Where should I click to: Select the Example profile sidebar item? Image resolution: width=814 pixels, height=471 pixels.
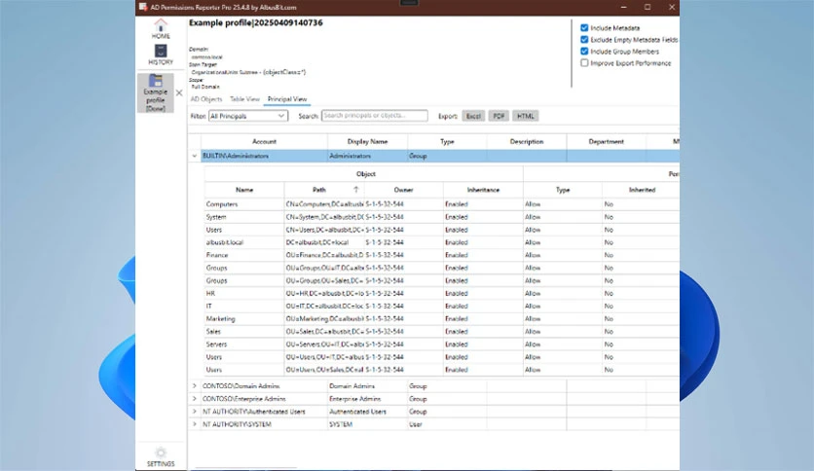[x=155, y=92]
